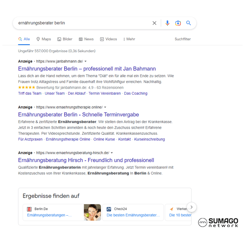
Task: Follow the Online Kurse sitelink
Action: [x=104, y=139]
